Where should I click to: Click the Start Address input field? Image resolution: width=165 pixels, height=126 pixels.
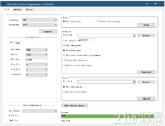click(88, 40)
